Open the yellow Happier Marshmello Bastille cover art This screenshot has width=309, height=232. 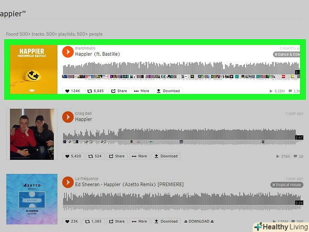(34, 69)
